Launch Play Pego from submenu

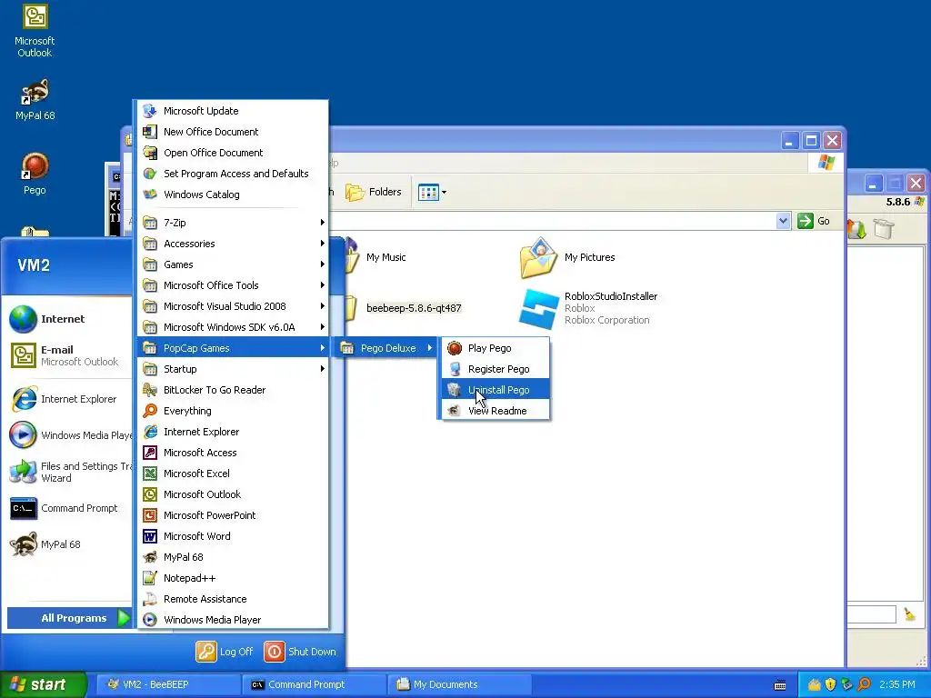(496, 348)
